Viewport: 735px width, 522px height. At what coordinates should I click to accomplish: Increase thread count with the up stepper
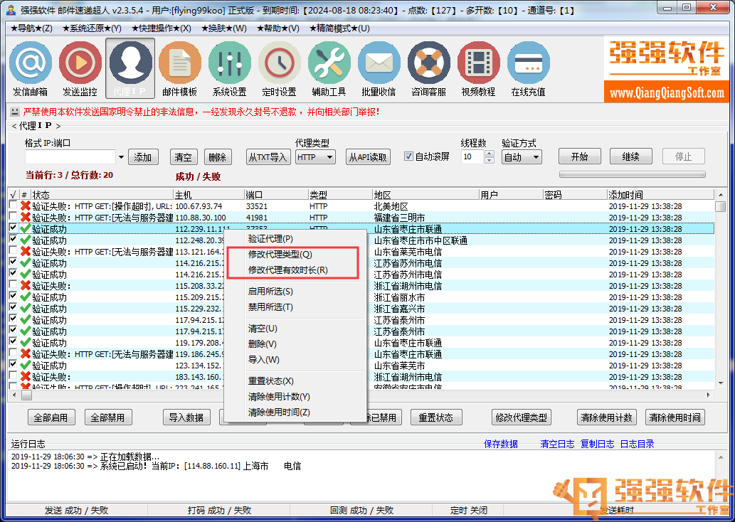point(490,153)
